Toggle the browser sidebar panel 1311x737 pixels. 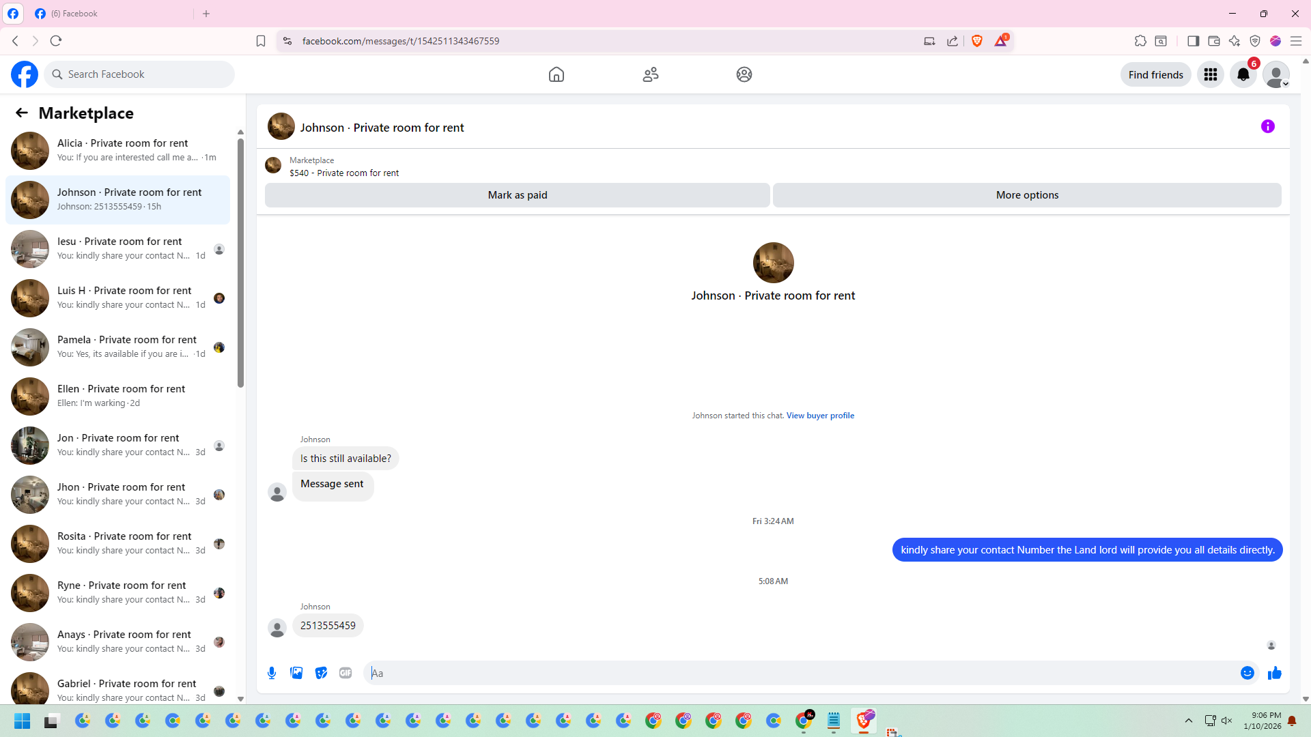point(1193,41)
